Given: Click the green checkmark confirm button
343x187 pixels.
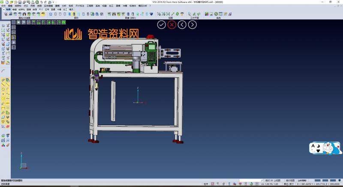Looking at the screenshot, I should click(x=161, y=24).
